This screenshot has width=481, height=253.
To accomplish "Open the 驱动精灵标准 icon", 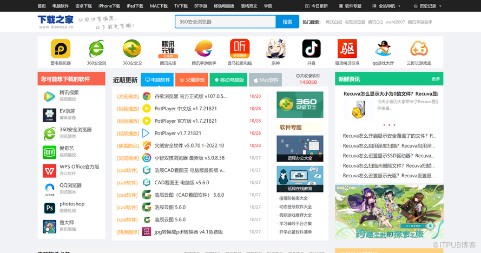I will click(x=347, y=49).
